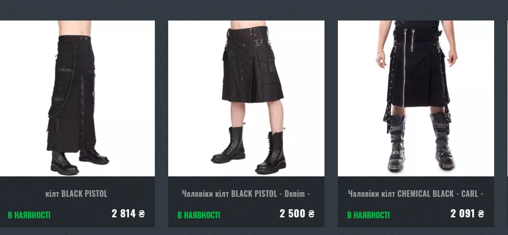Open 'Чоловіки кілт CHEMICAL BLACK - CARL -' link
This screenshot has width=508, height=235.
coord(416,194)
